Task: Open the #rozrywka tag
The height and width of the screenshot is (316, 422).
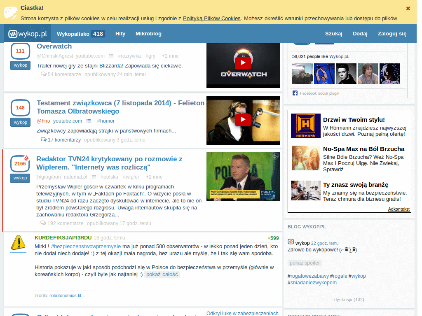Action: click(x=129, y=56)
